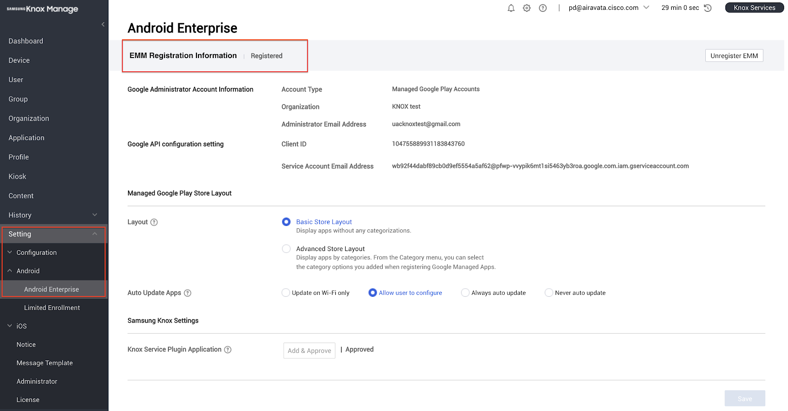Open the Content menu item

pos(21,195)
